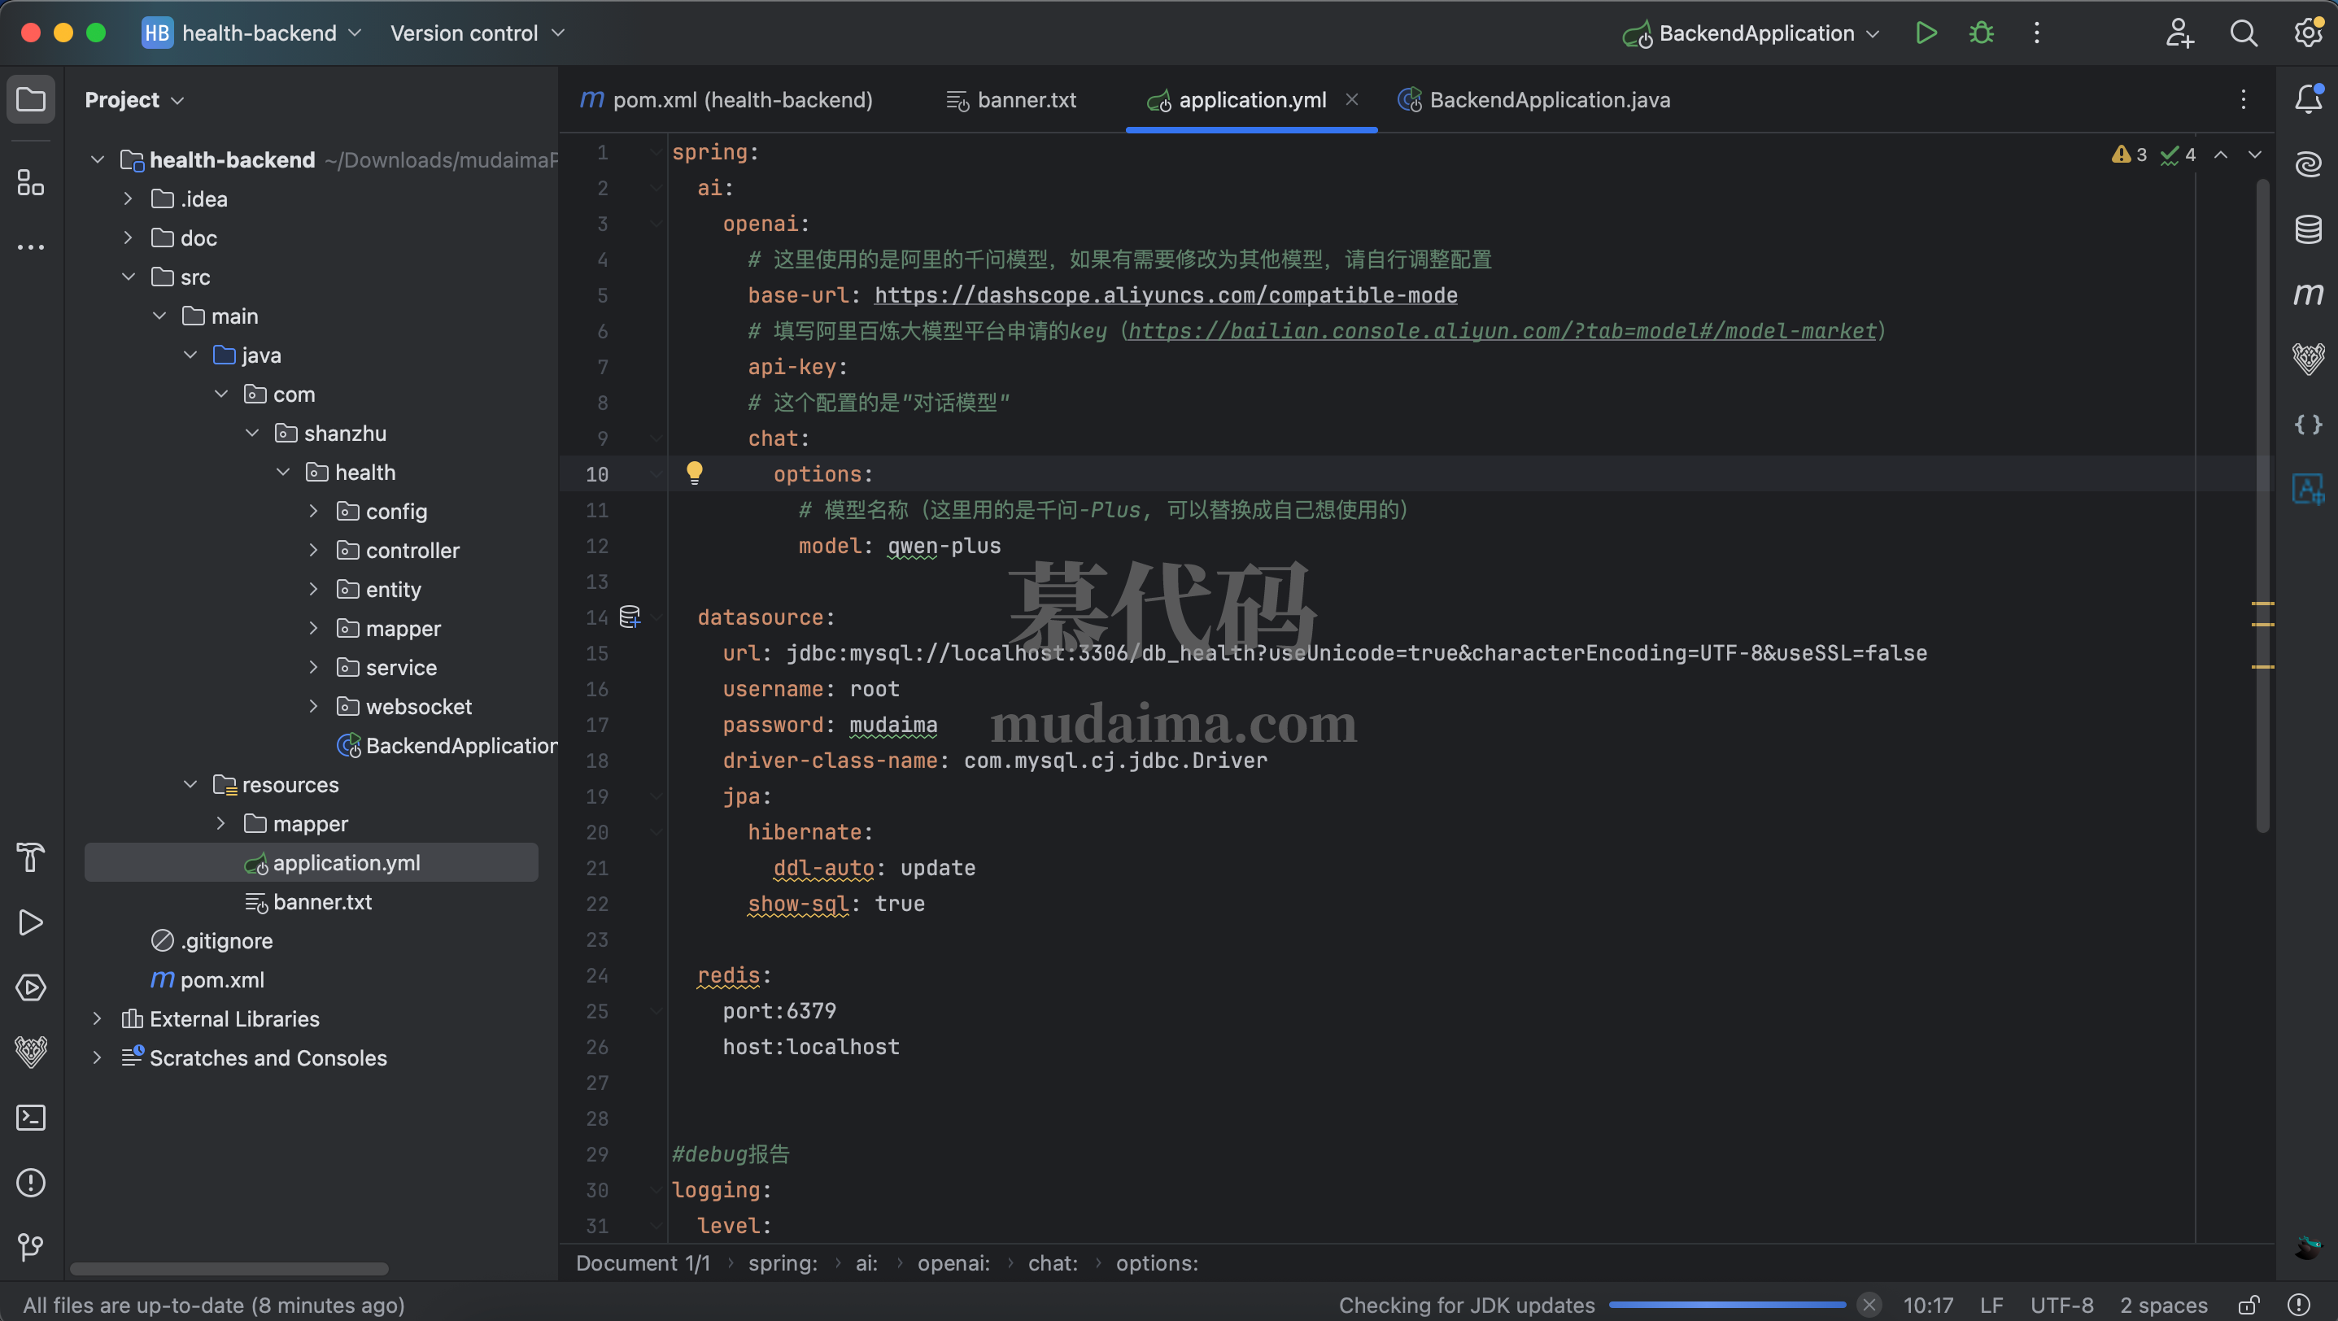Viewport: 2338px width, 1321px height.
Task: Run BackendApplication with green play button
Action: coord(1925,33)
